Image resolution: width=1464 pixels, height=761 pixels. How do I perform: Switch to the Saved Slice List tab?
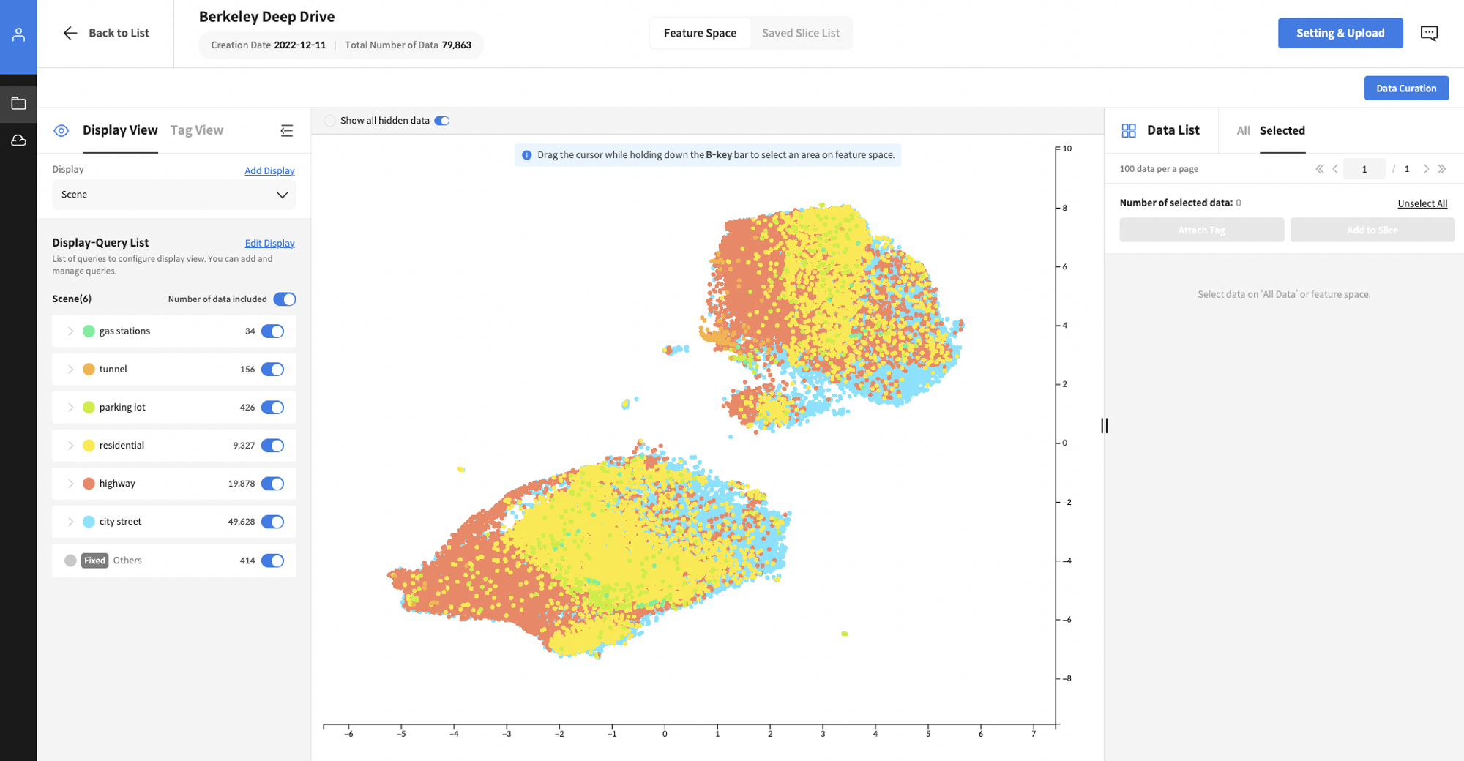tap(801, 33)
